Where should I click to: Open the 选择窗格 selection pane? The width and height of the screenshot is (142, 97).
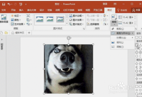coord(93,24)
